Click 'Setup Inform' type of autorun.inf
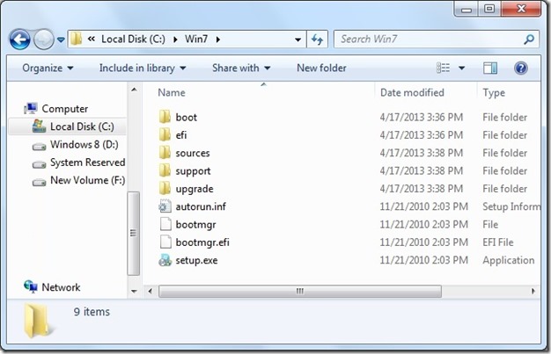 tap(511, 206)
